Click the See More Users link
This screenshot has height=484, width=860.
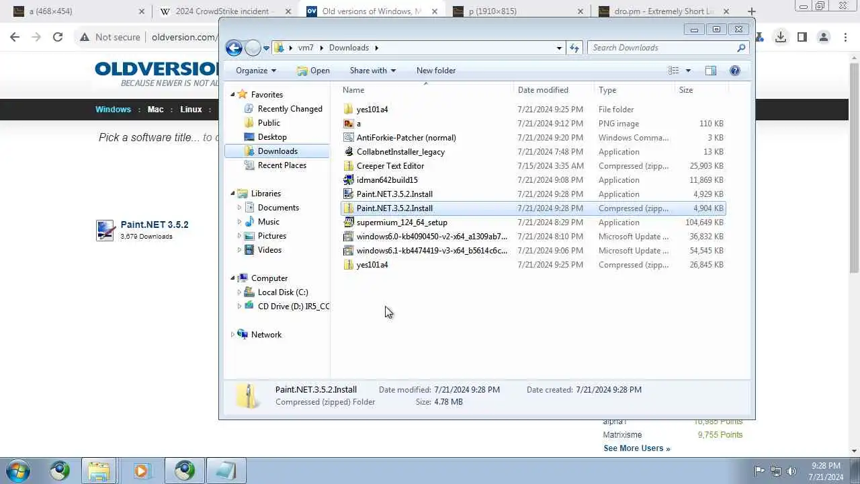636,448
